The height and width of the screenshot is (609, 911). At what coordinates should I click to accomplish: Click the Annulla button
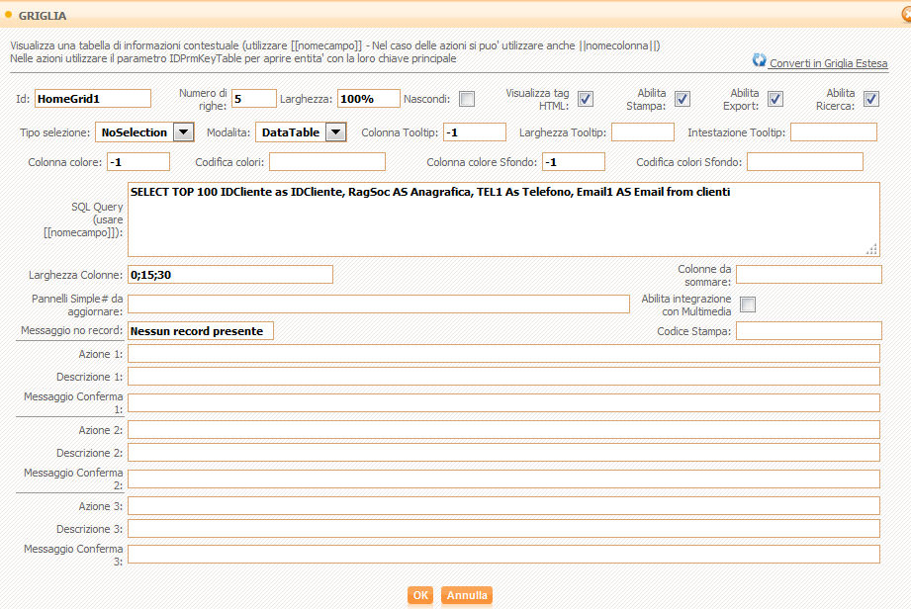[x=467, y=595]
